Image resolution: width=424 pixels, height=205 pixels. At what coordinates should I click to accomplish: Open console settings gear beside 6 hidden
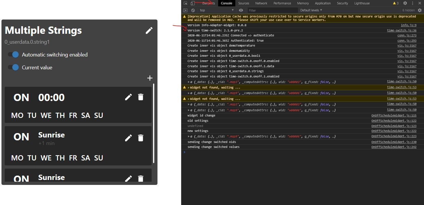420,10
